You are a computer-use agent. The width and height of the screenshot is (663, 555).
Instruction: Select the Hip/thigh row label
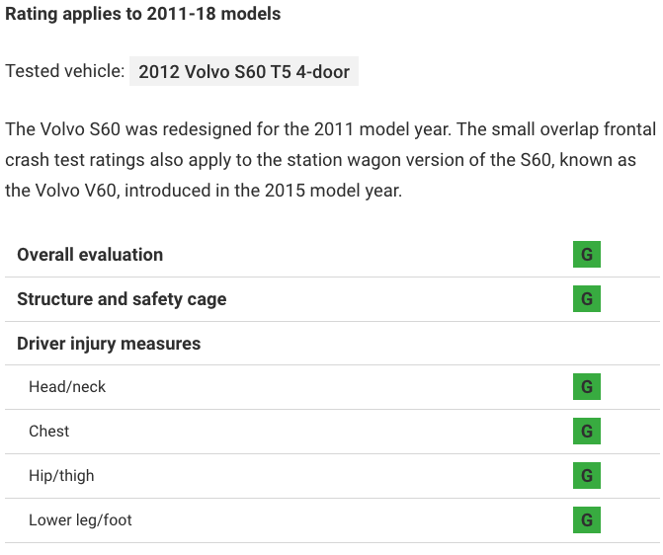61,476
